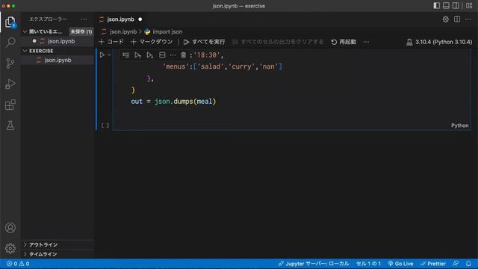Open the Run and Debug view
The image size is (478, 269).
pyautogui.click(x=10, y=84)
